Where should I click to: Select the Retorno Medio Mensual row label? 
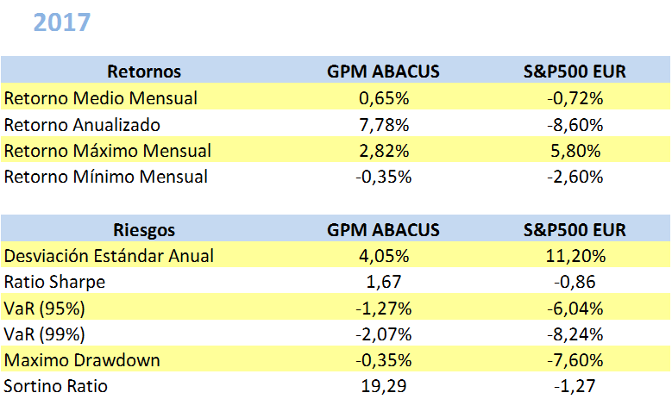click(x=101, y=97)
